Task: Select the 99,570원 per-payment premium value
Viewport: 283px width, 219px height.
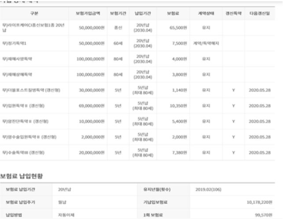Action: click(x=264, y=215)
